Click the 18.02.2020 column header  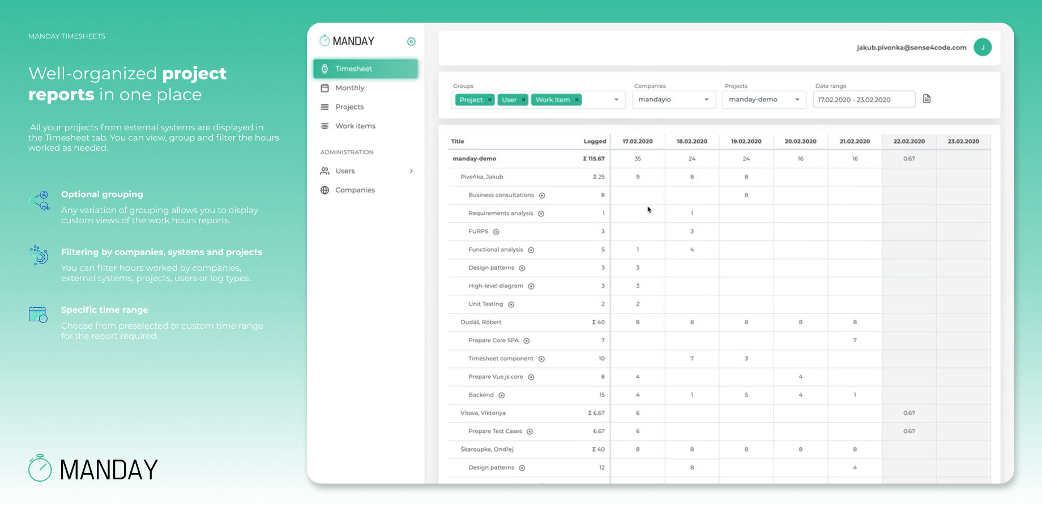[692, 142]
